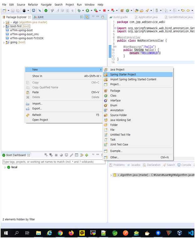Image resolution: width=195 pixels, height=238 pixels.
Task: Open Chrome from the Windows taskbar
Action: pyautogui.click(x=60, y=233)
